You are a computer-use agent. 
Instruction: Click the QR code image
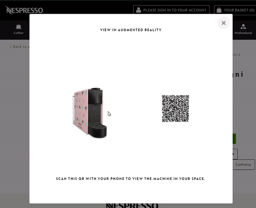point(175,108)
